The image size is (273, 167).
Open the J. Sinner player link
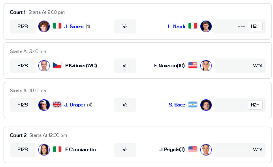[74, 27]
